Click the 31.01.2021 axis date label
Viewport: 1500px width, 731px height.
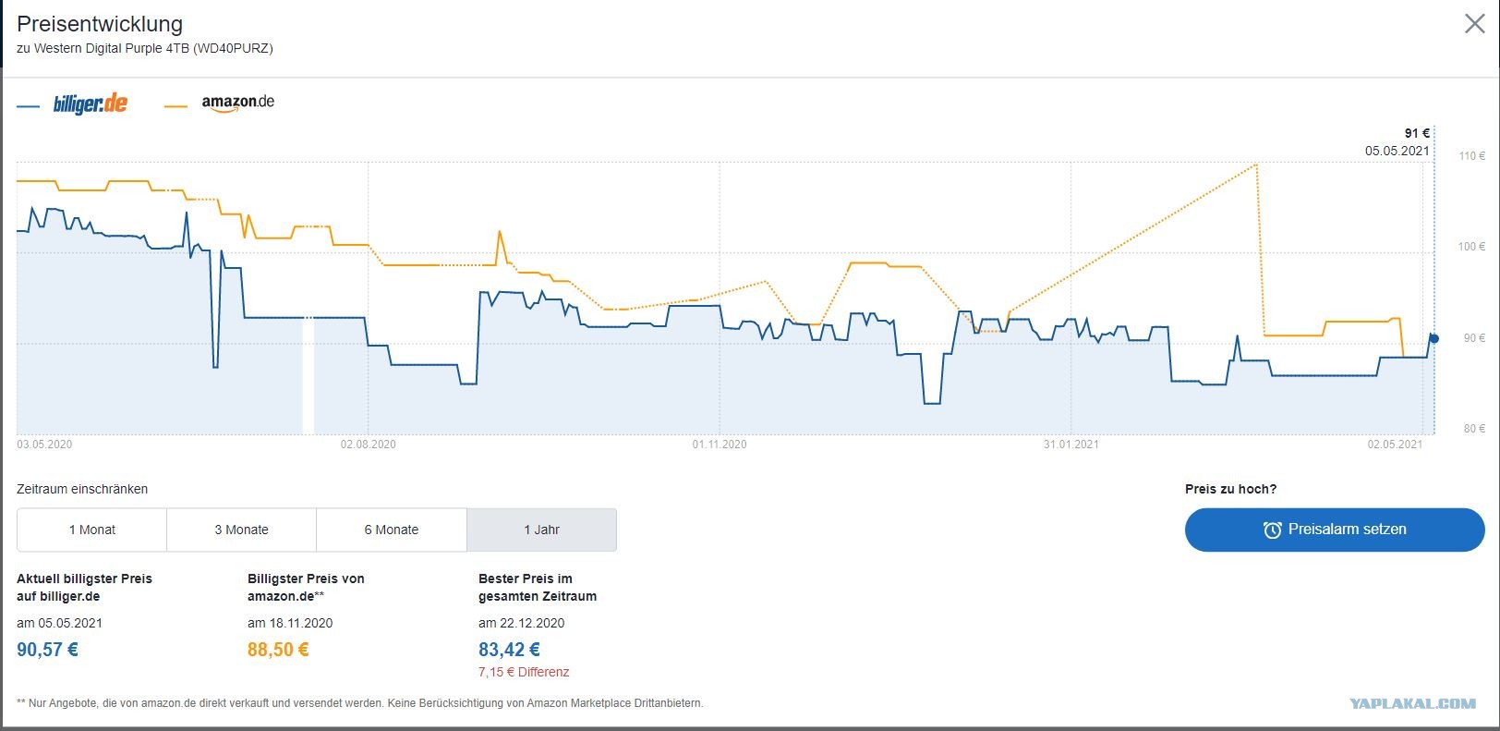pos(1071,445)
